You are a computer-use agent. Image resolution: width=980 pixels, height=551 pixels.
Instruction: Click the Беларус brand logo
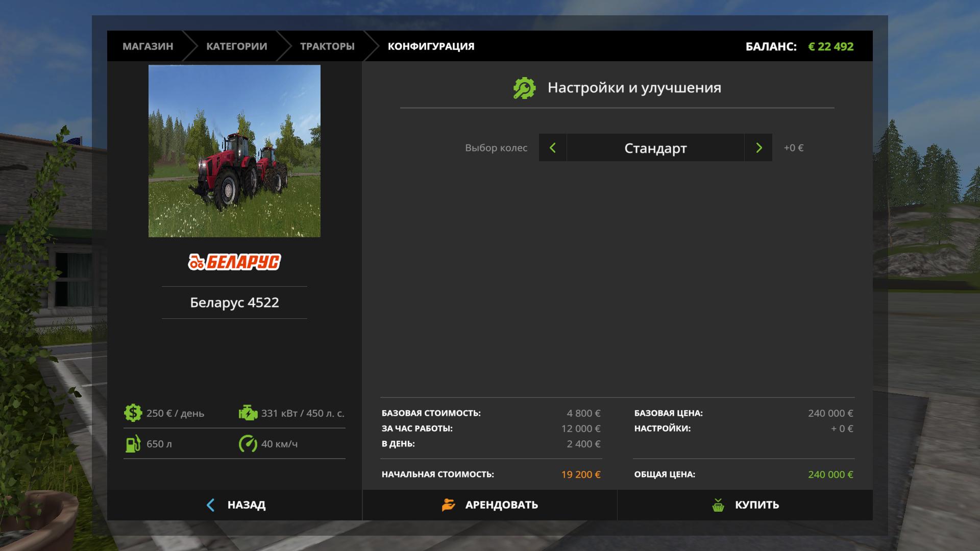(234, 262)
